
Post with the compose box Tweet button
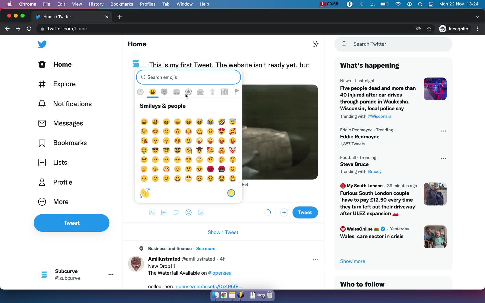[x=305, y=213]
